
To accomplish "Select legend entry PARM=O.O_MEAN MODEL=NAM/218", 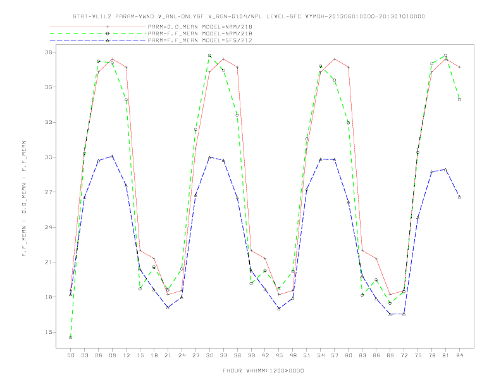I will 200,27.
